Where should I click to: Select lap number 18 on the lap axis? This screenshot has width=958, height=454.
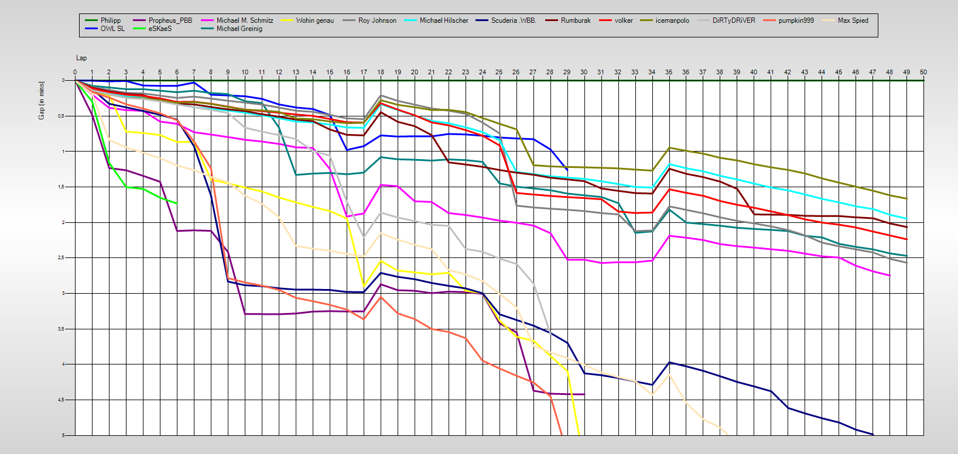click(x=381, y=73)
